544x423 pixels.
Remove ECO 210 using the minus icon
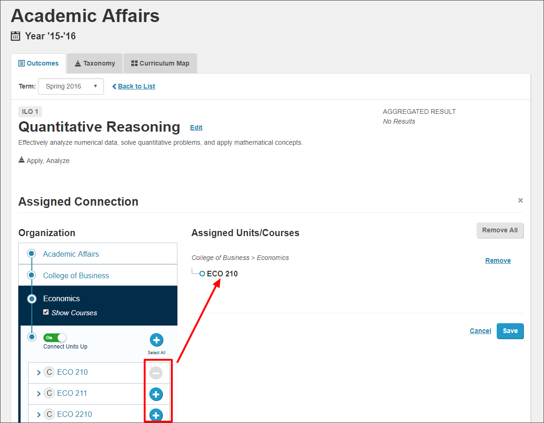tap(156, 373)
